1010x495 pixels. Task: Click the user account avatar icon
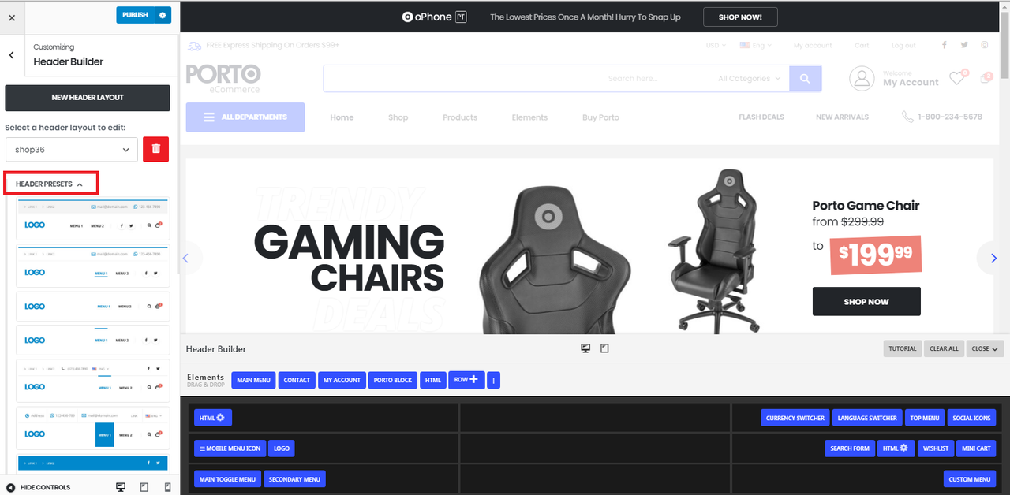[862, 78]
